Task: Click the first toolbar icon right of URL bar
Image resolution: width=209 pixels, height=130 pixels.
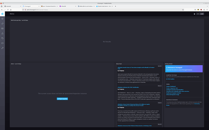Action: point(195,10)
